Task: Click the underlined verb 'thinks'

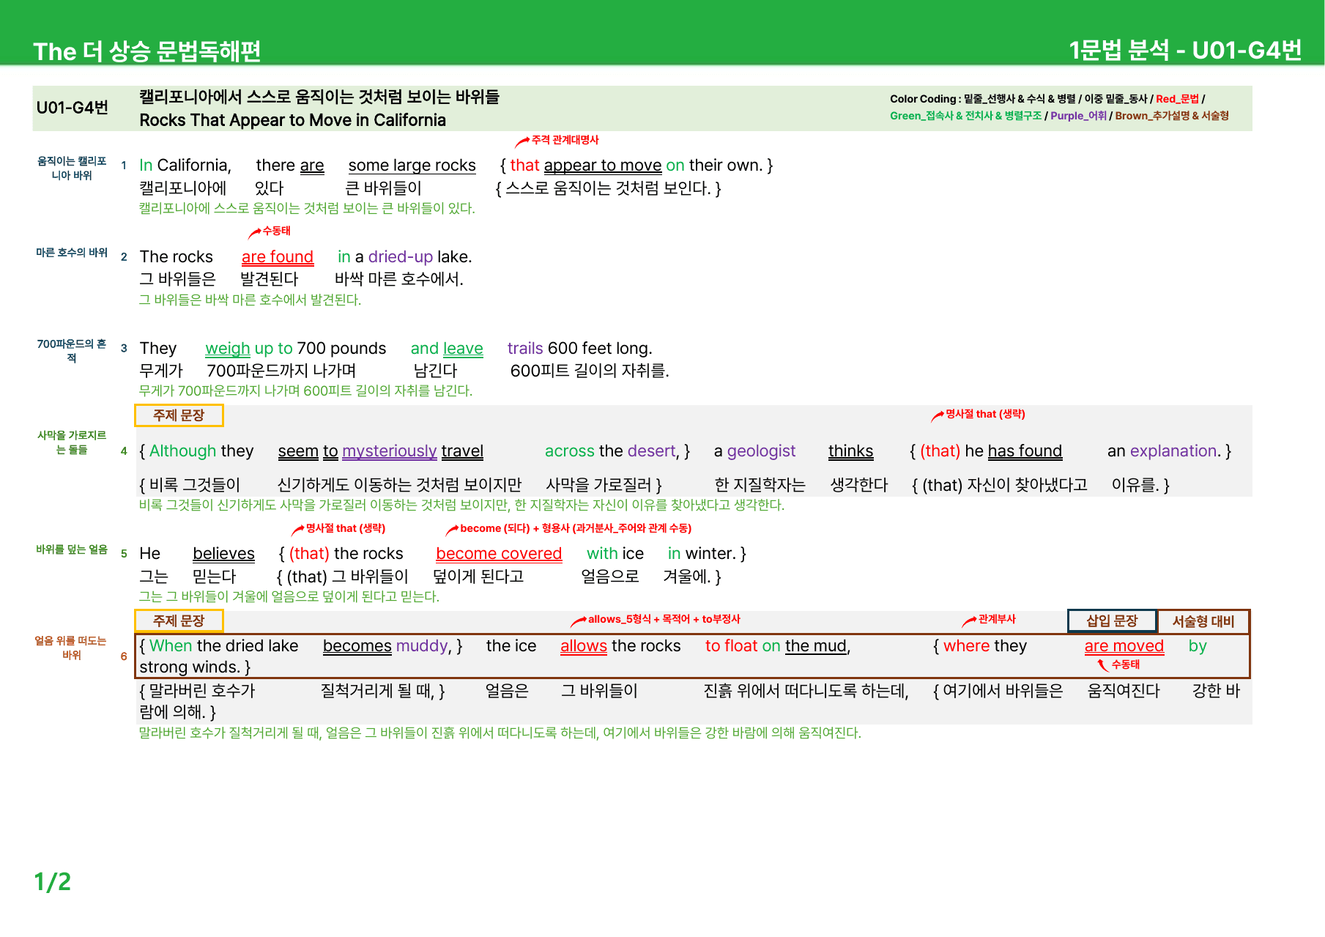Action: 850,451
